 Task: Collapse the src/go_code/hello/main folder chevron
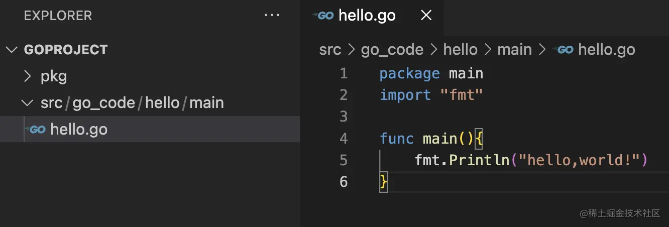pyautogui.click(x=28, y=103)
